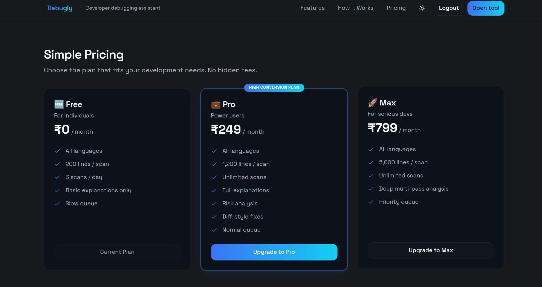Click the briefcase icon beside Pro
The height and width of the screenshot is (287, 542).
coord(216,104)
